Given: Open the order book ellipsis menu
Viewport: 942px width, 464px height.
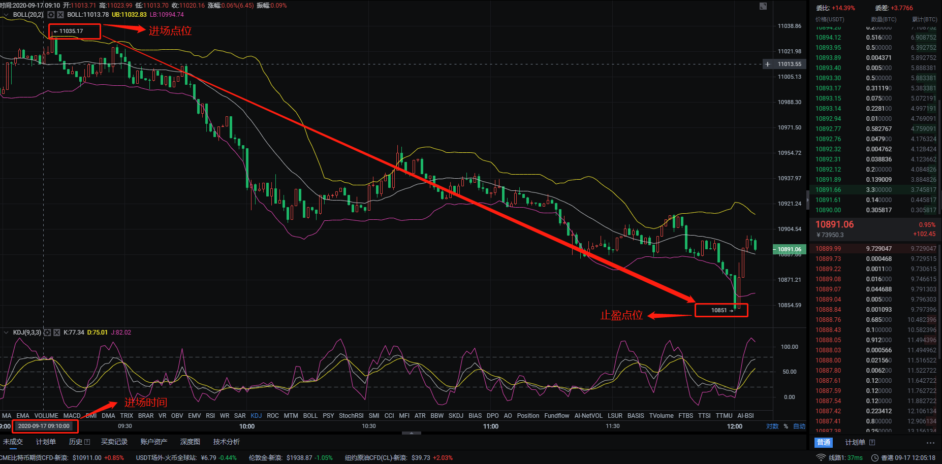Looking at the screenshot, I should 931,443.
